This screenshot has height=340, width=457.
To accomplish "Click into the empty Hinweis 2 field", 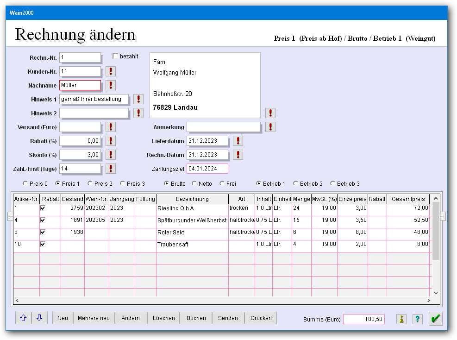I will click(94, 113).
